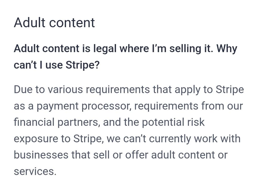
Task: Click the words "potential risk"
Action: coord(173,122)
